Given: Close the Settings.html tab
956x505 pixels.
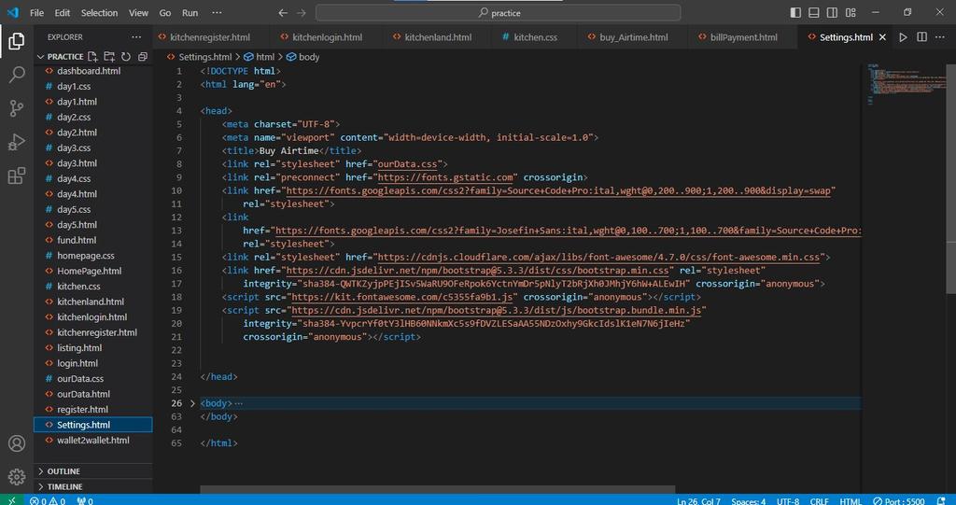Looking at the screenshot, I should pyautogui.click(x=882, y=37).
